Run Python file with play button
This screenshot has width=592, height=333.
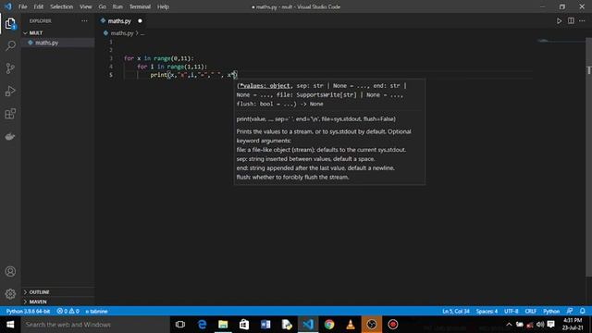coord(559,21)
